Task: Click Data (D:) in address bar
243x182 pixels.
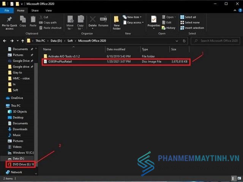Action: tap(56, 41)
